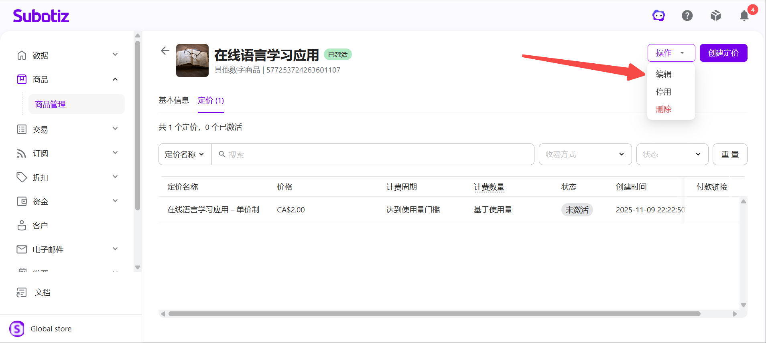
Task: Open the 定价名称 search-type dropdown
Action: (185, 154)
